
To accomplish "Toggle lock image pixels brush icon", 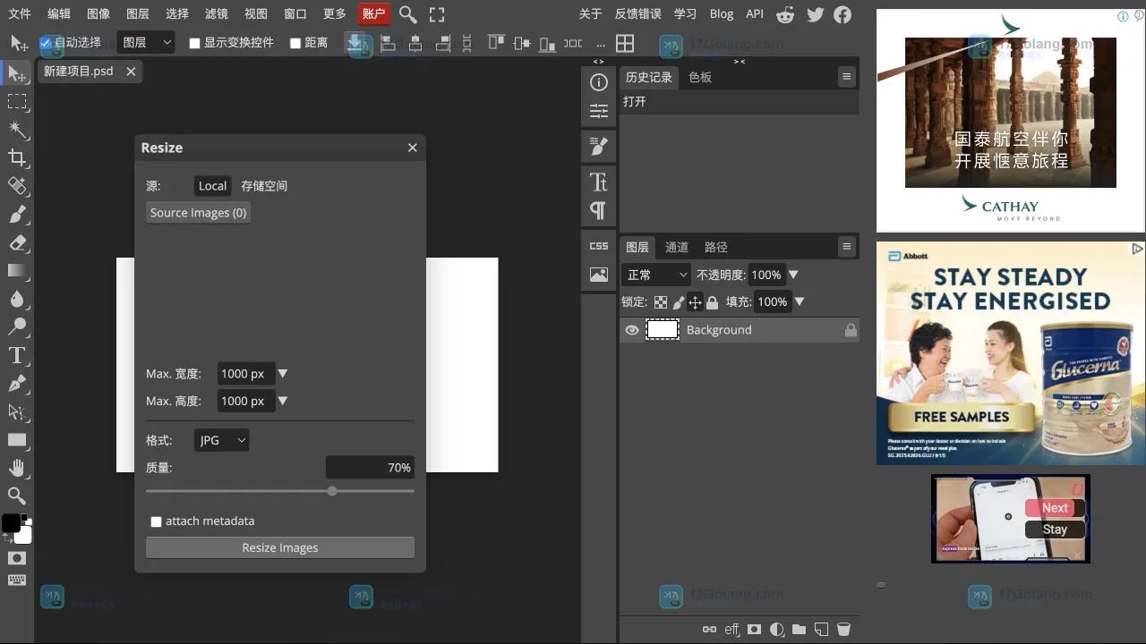I will point(678,302).
